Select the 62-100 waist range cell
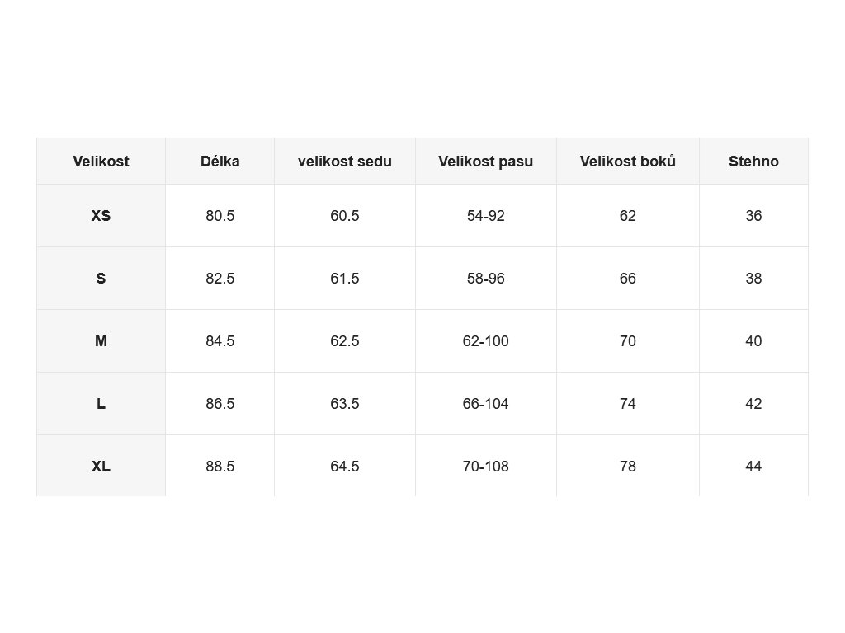 pos(485,340)
